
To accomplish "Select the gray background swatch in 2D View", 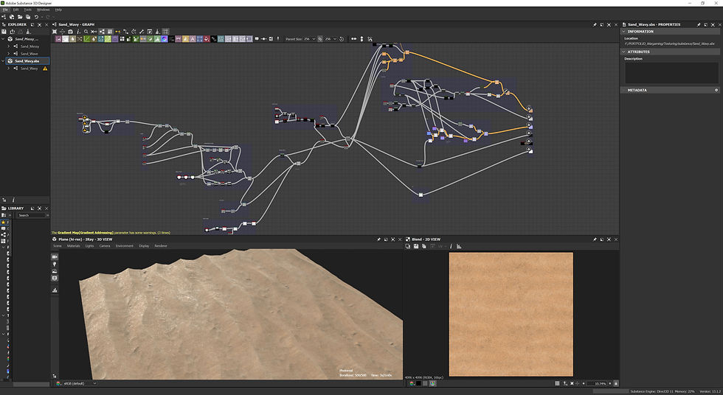I will click(x=425, y=383).
